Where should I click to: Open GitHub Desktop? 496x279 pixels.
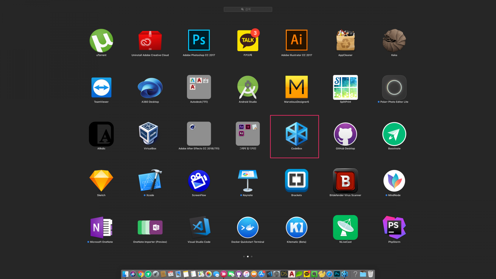click(345, 134)
